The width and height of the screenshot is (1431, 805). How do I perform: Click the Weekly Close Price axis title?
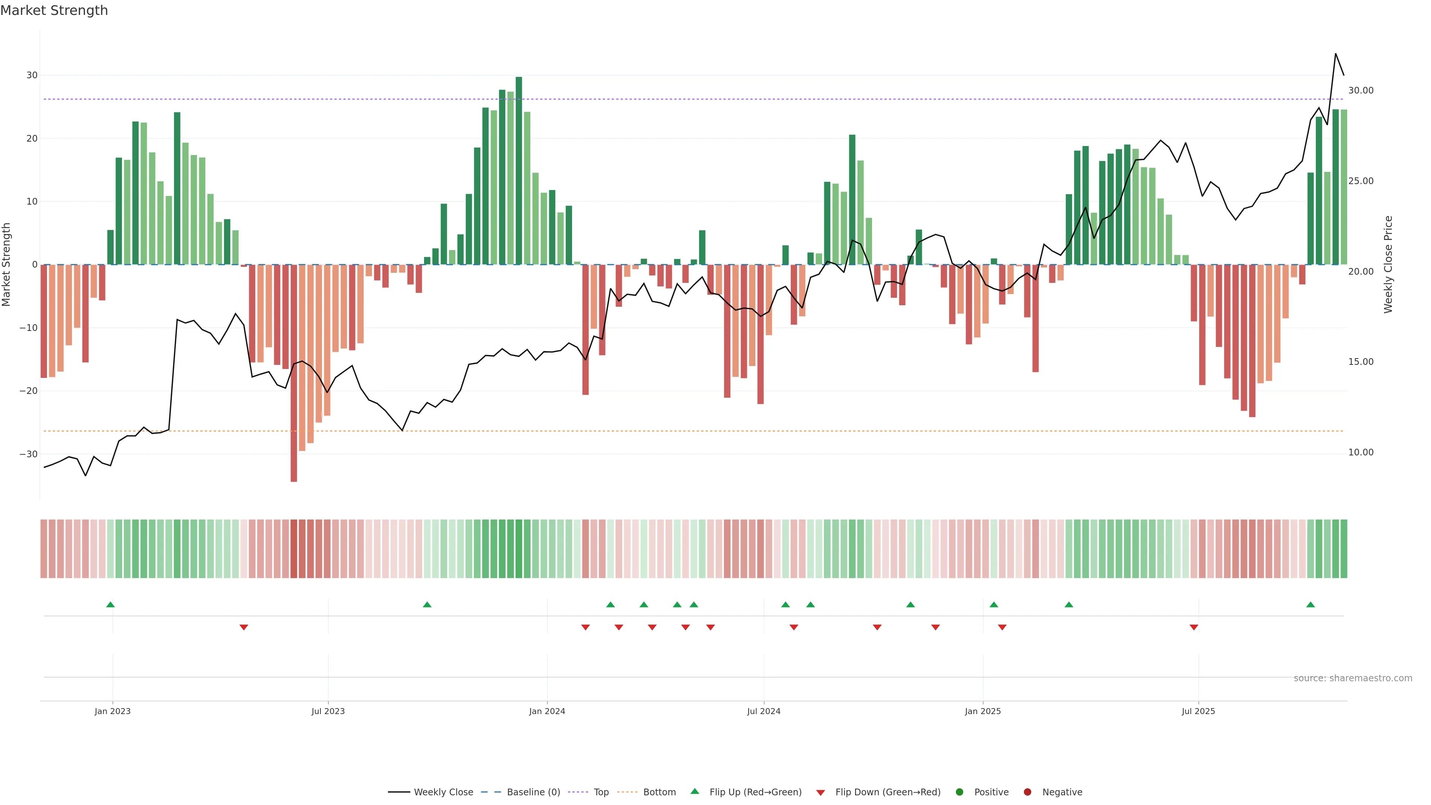pyautogui.click(x=1388, y=265)
